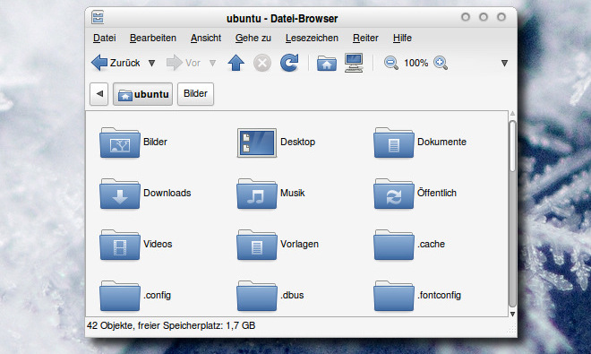Select the Vorlagen folder icon
The image size is (591, 354).
click(x=257, y=245)
